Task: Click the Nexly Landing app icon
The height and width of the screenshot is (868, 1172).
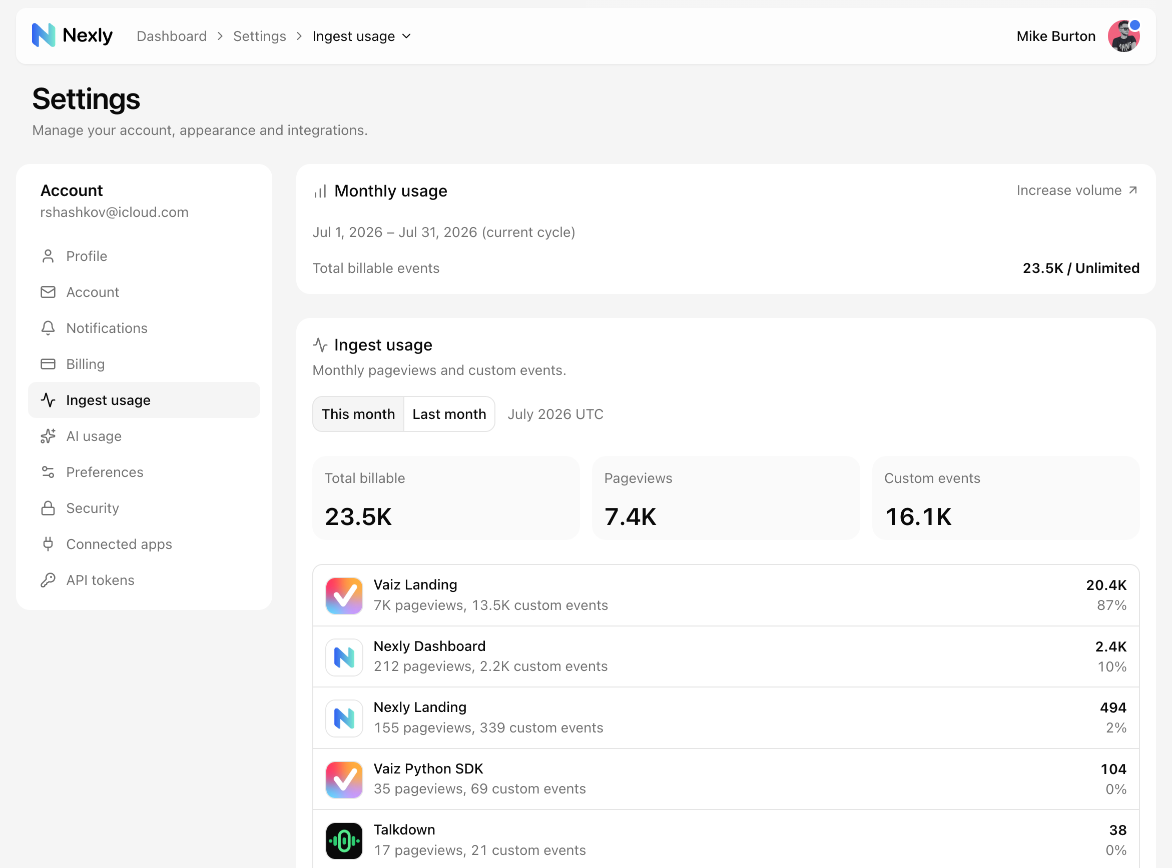Action: pos(344,717)
